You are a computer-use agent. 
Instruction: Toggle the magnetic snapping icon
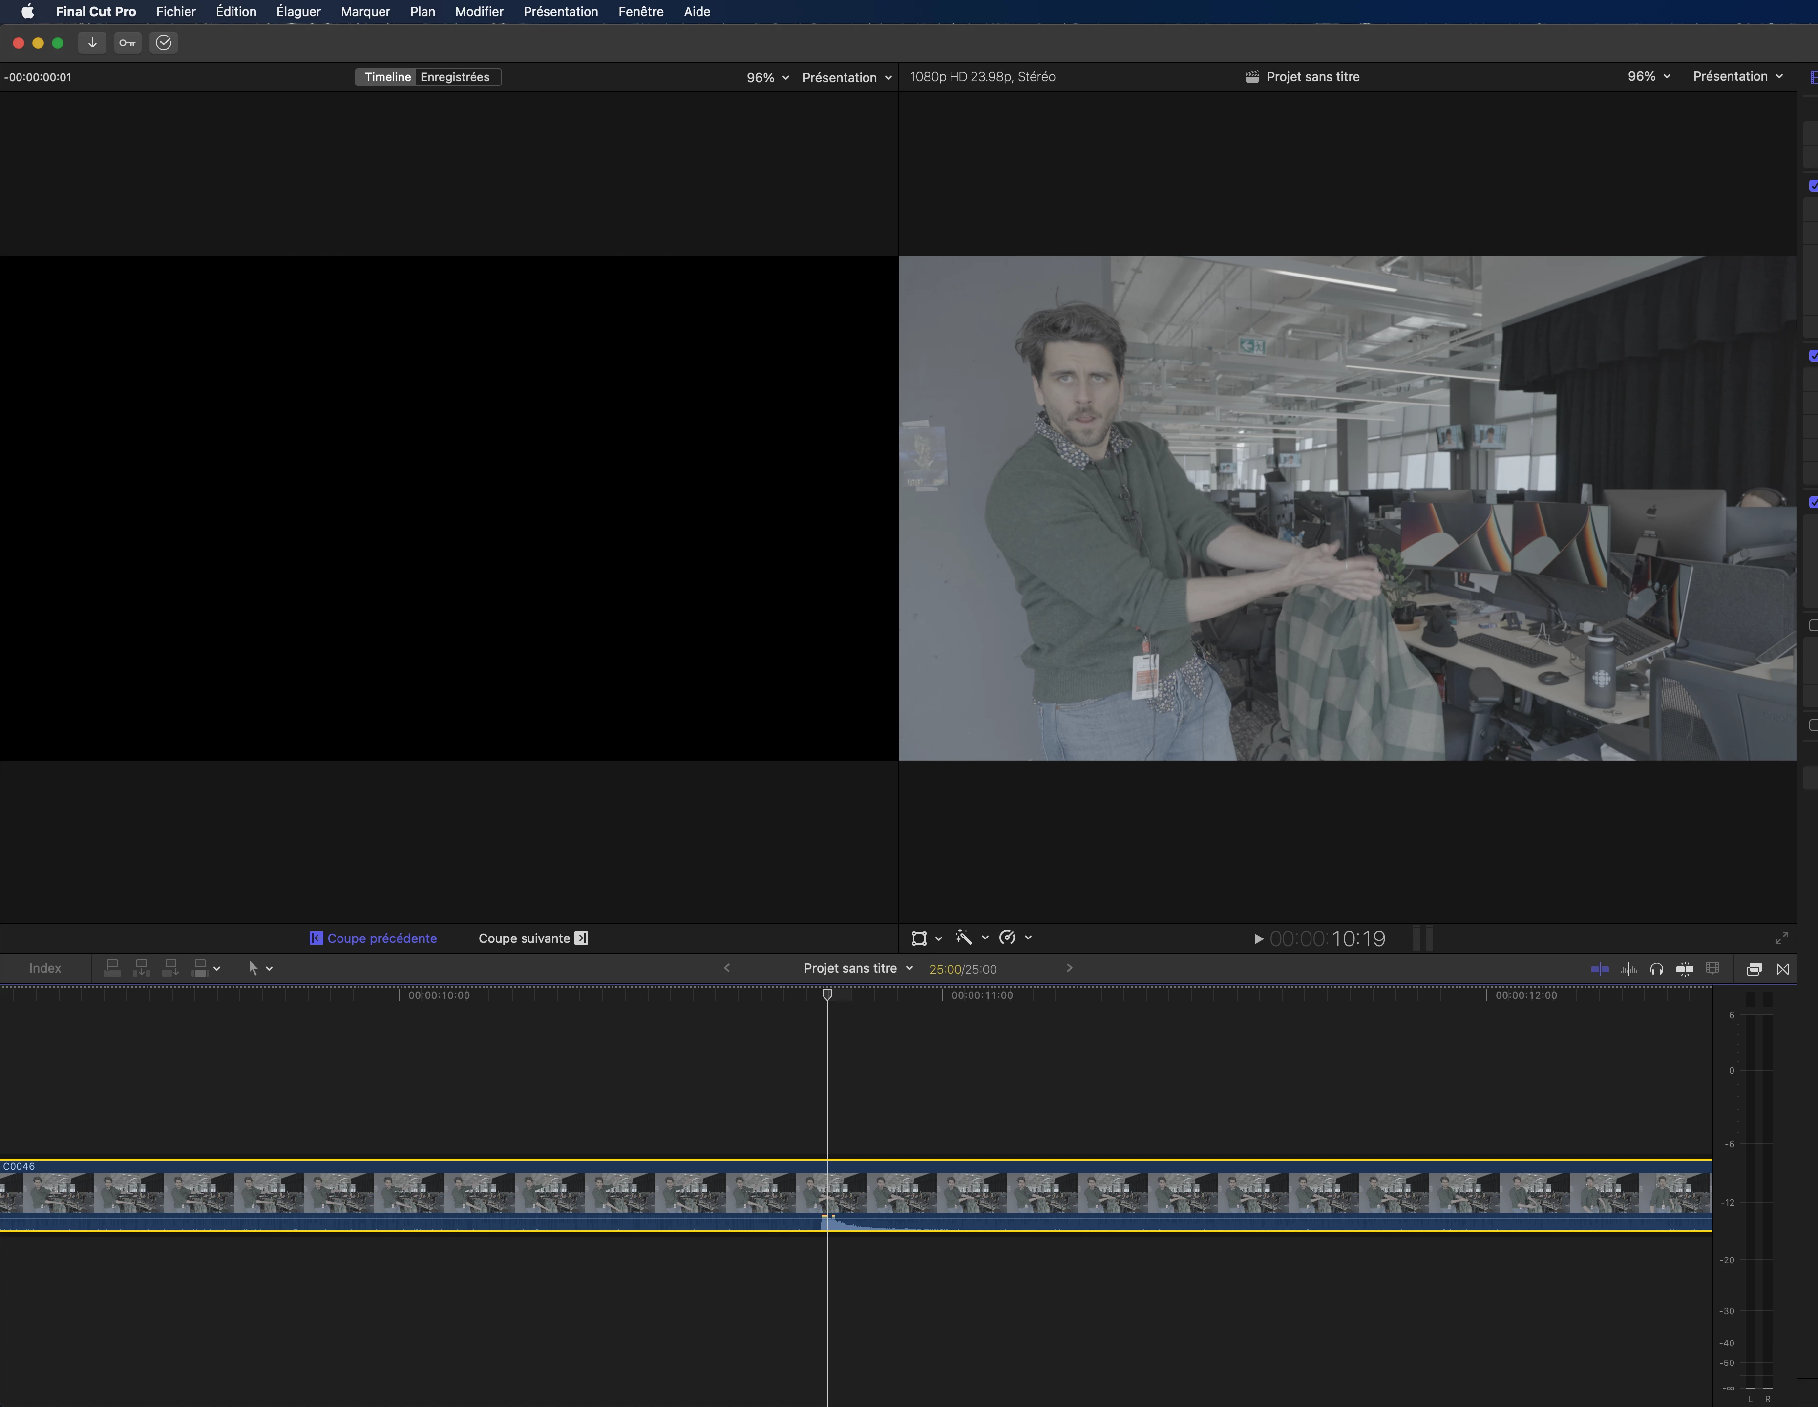(x=1684, y=969)
